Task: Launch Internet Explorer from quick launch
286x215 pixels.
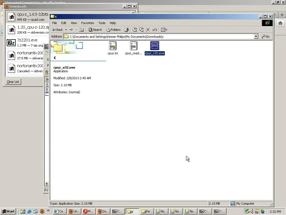Action: tap(29, 211)
